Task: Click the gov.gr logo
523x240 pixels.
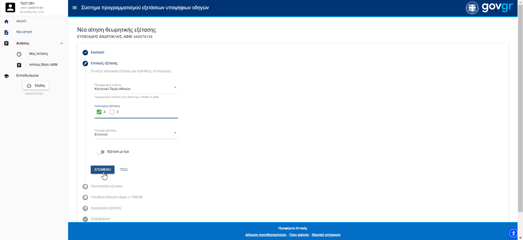Action: pos(489,8)
